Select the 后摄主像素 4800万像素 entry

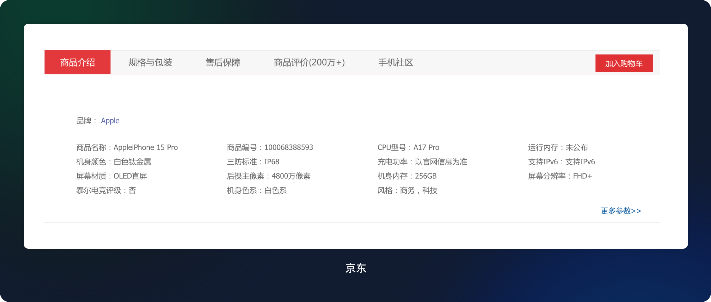coord(269,176)
